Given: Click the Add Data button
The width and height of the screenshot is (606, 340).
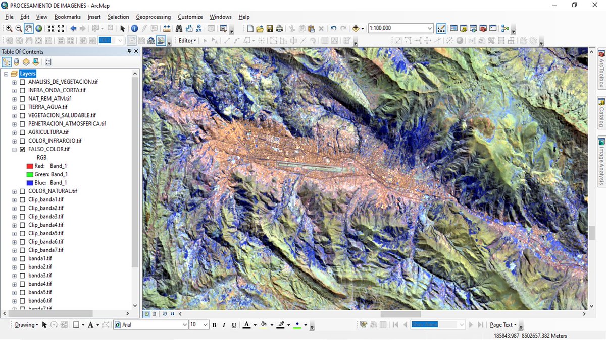Looking at the screenshot, I should tap(356, 28).
